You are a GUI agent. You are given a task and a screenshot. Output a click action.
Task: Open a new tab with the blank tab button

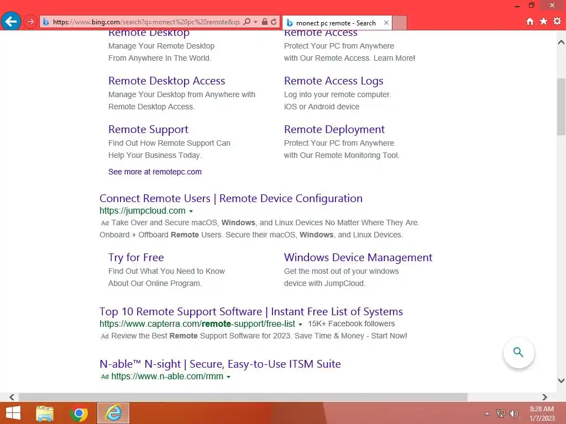click(x=400, y=23)
